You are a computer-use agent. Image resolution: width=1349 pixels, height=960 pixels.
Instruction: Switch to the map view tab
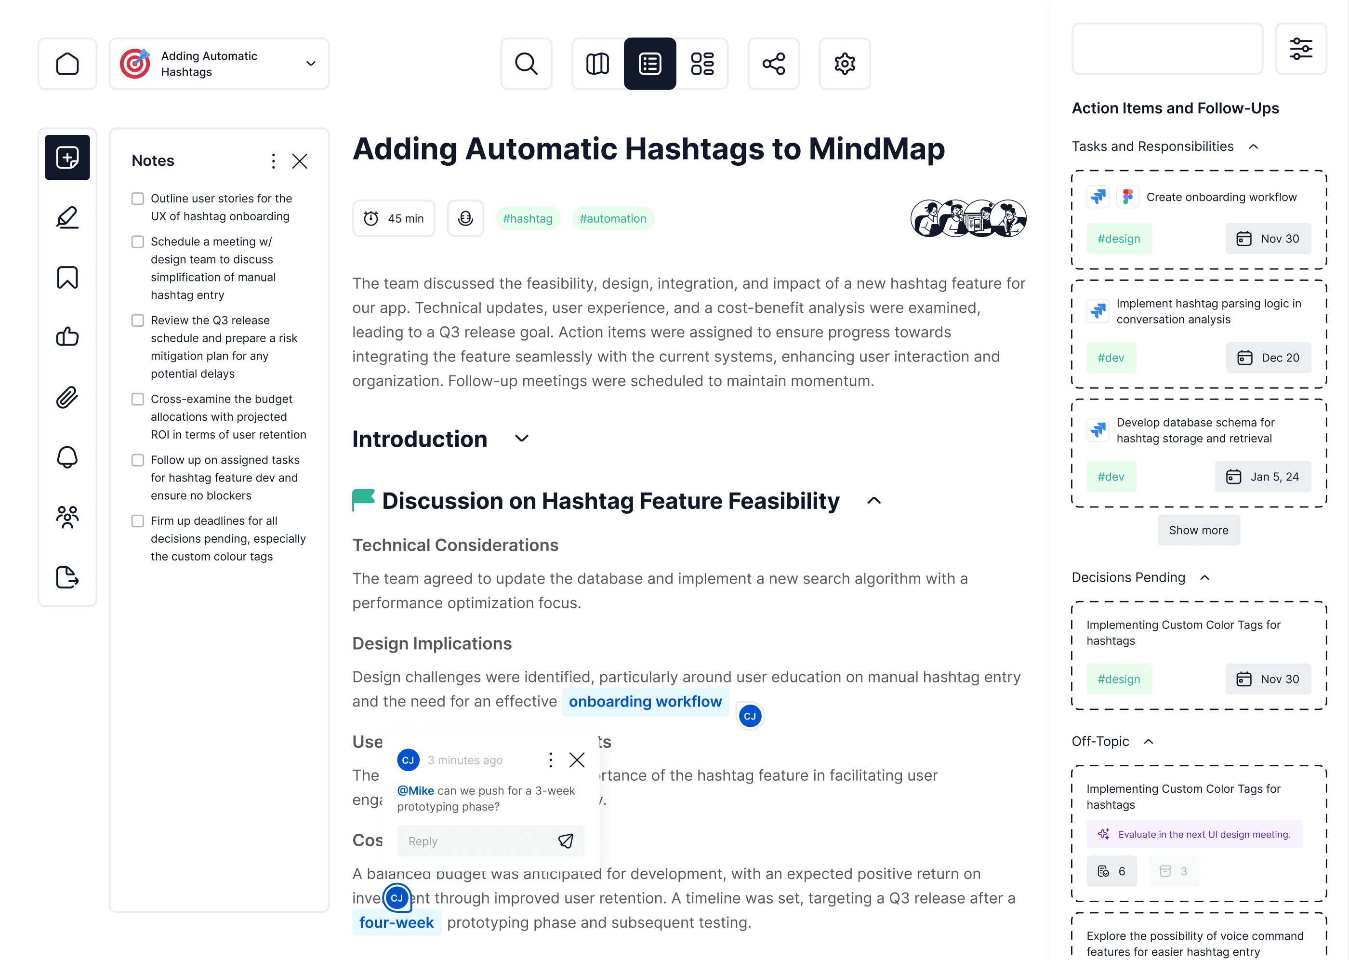597,63
